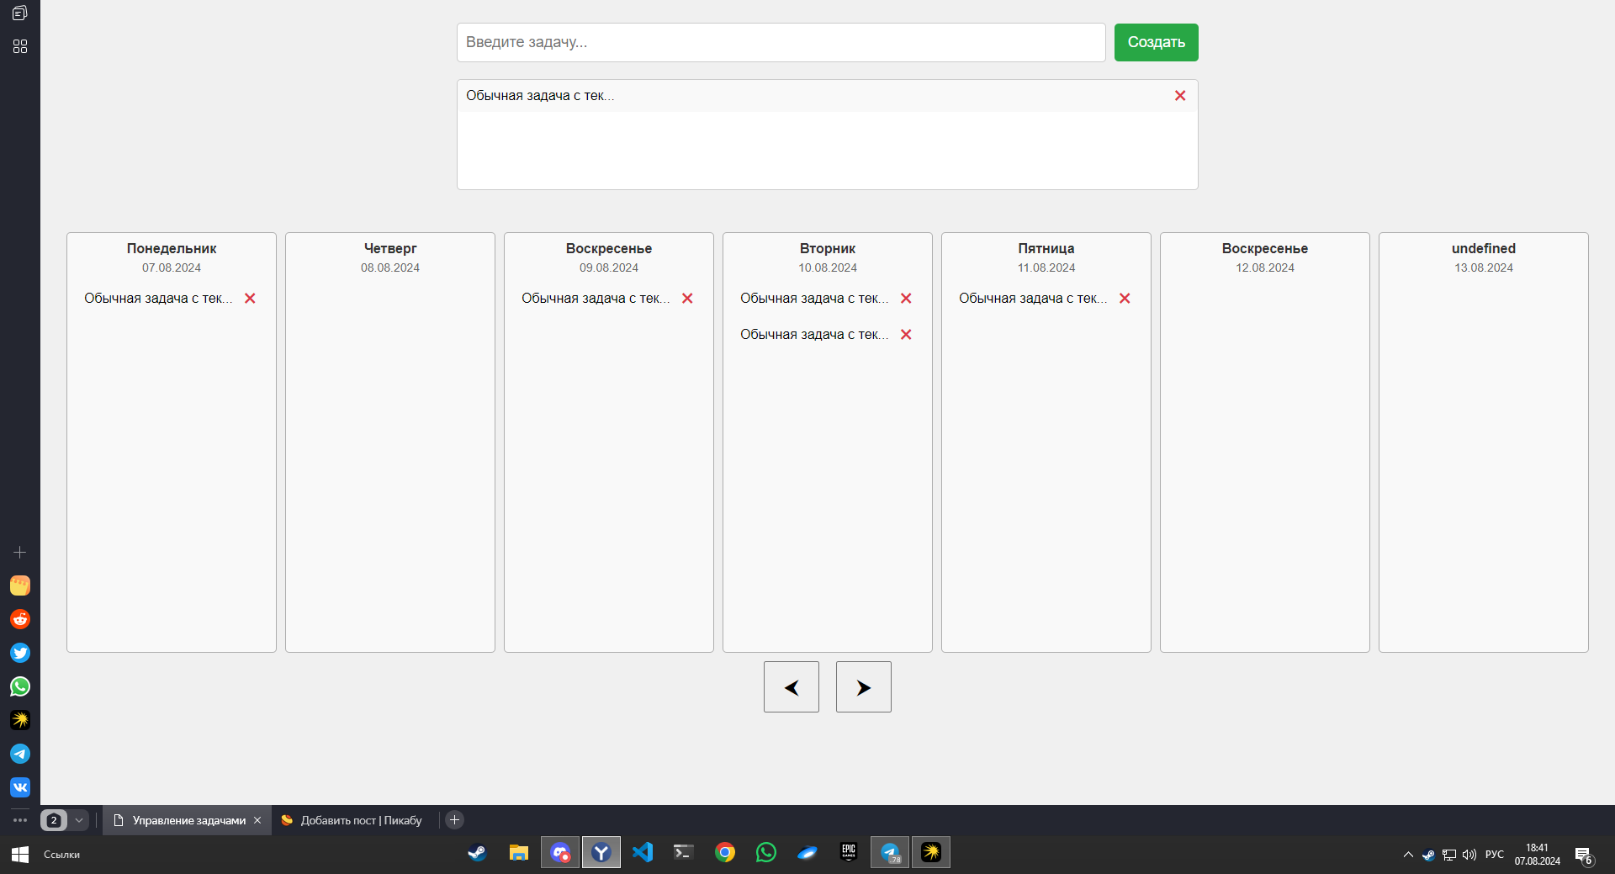Open Telegram in the browser sidebar

(x=20, y=754)
